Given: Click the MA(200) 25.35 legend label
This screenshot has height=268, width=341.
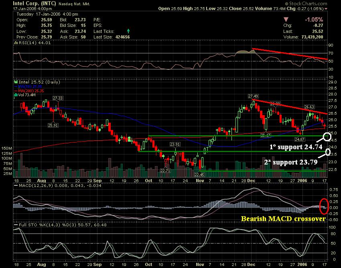Looking at the screenshot, I should point(31,91).
